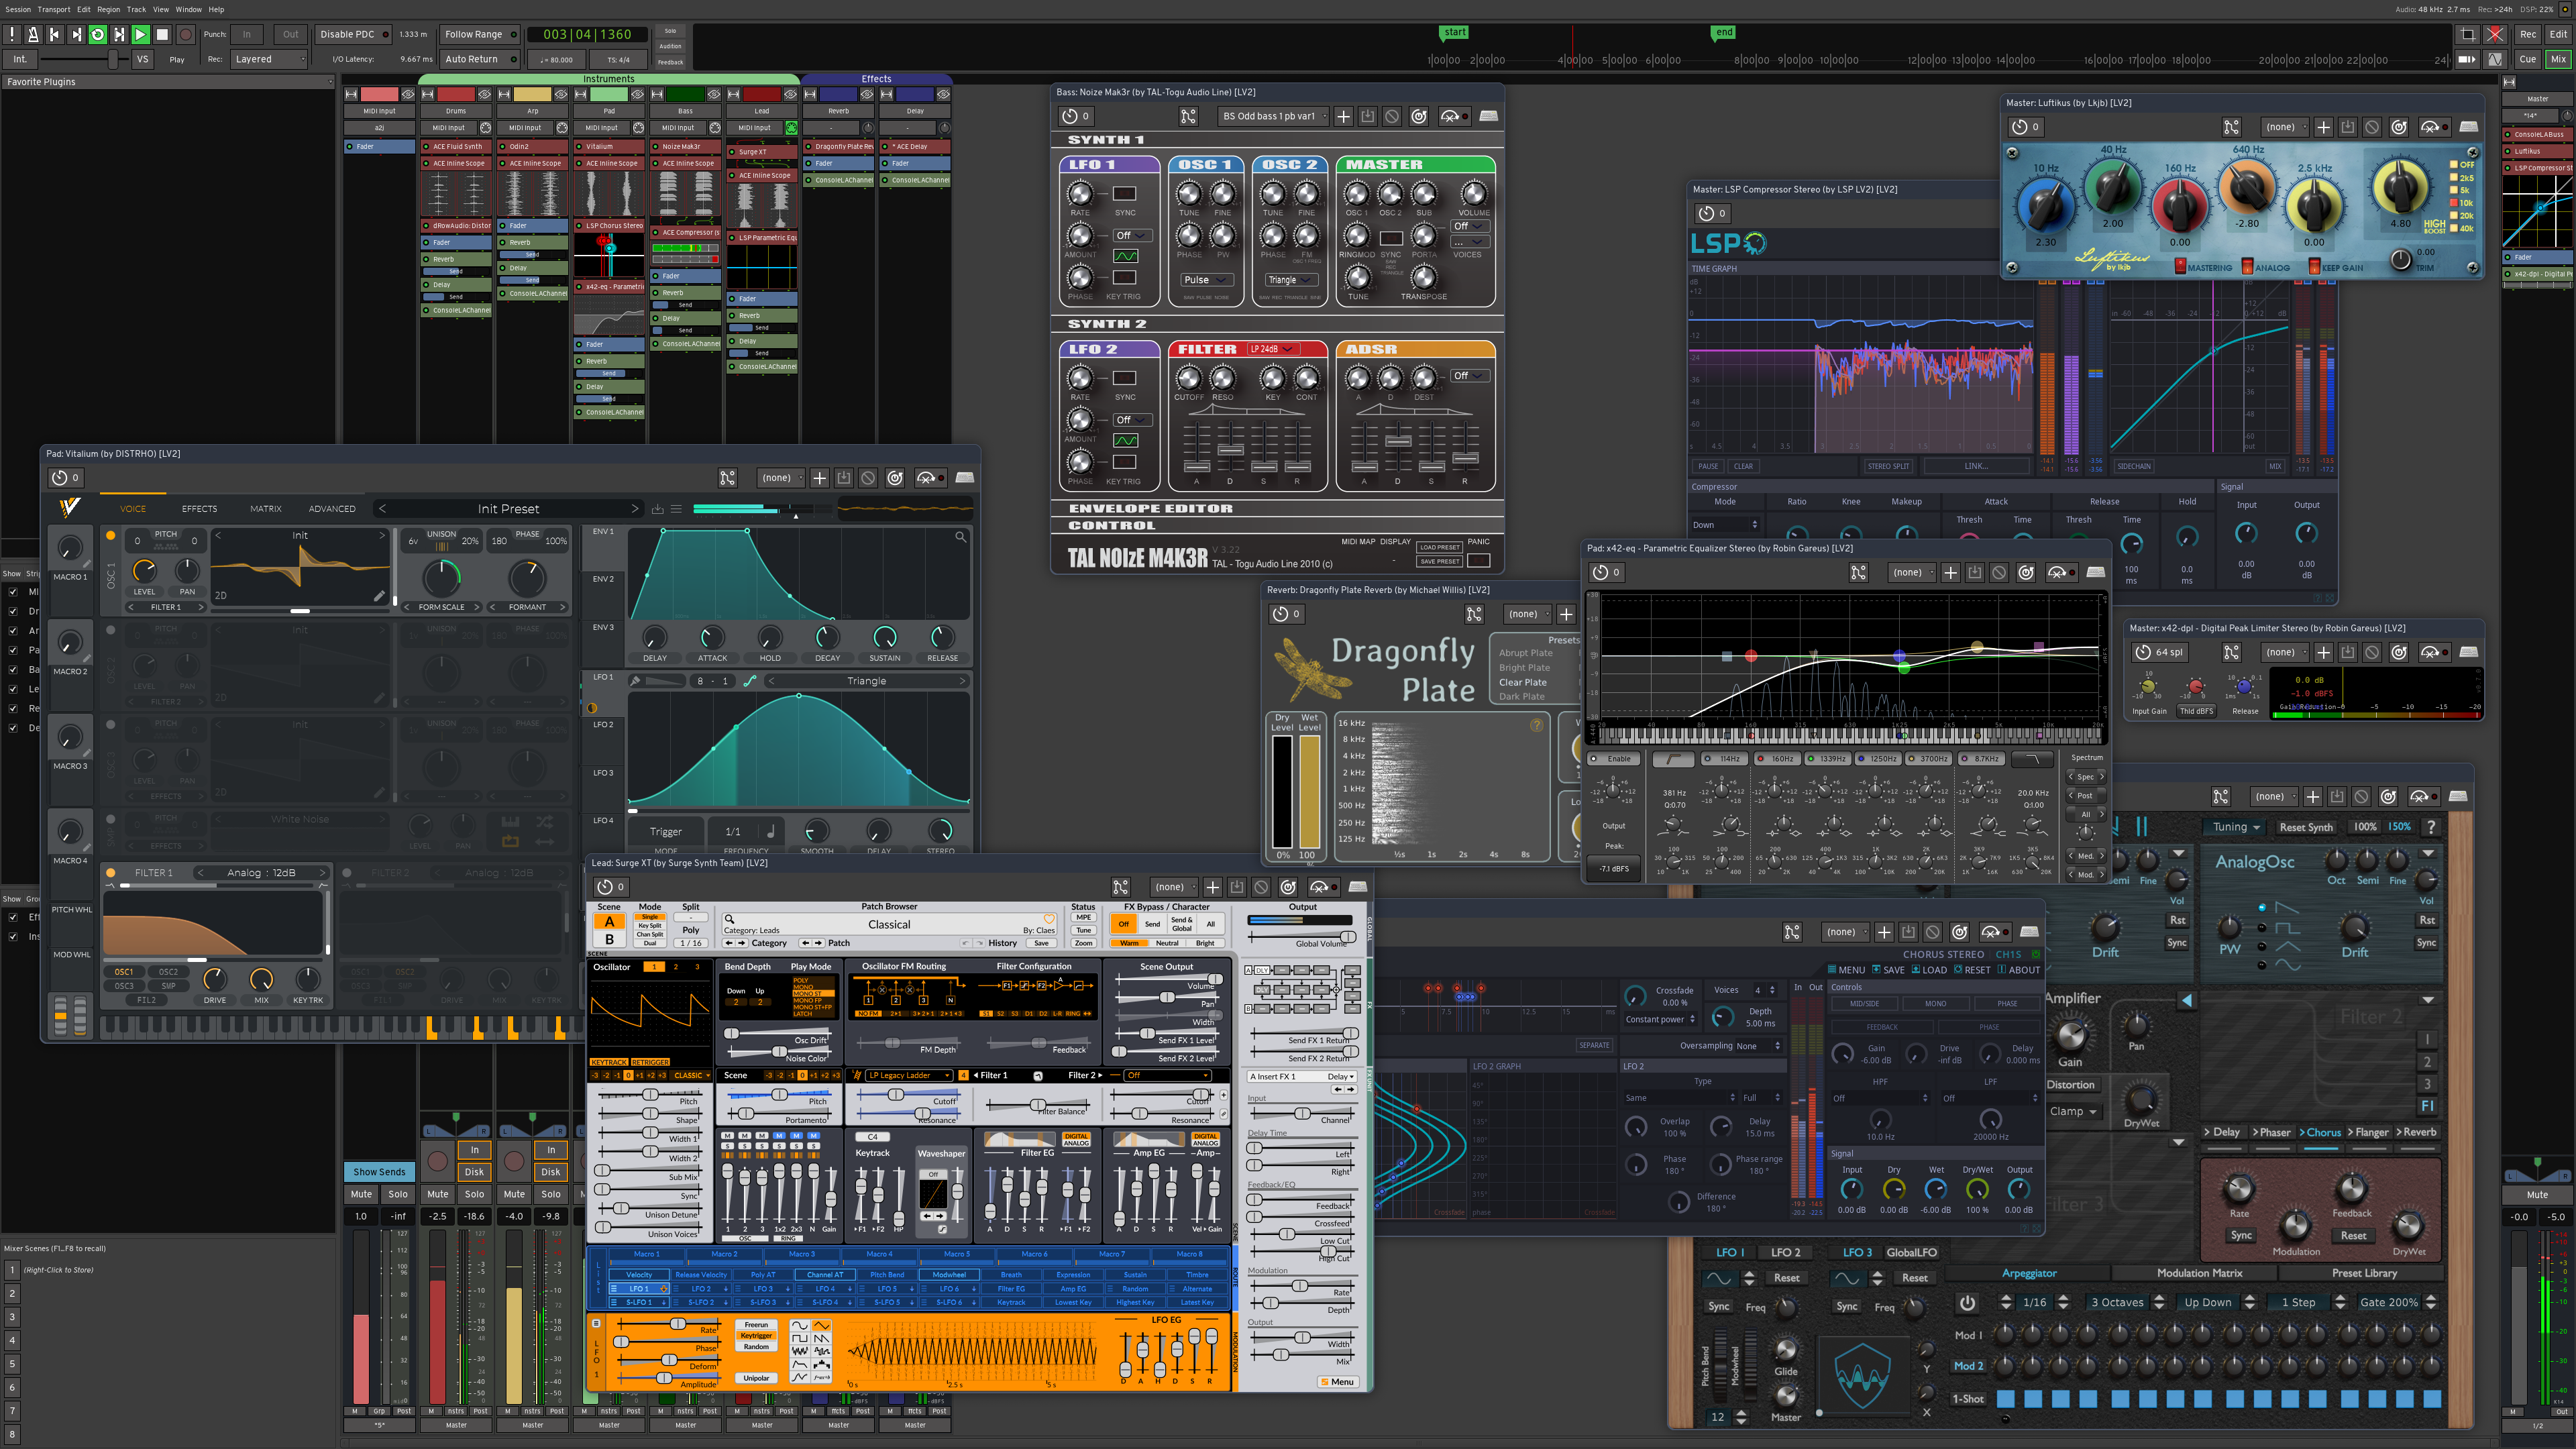Click the add preset plus icon in Noize Mak3r
The image size is (2576, 1449).
point(1343,116)
